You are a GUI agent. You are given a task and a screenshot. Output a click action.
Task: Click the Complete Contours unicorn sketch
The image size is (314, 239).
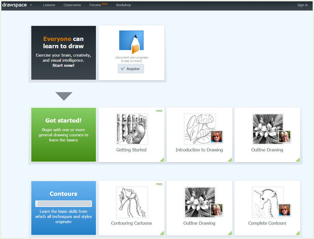pyautogui.click(x=266, y=202)
